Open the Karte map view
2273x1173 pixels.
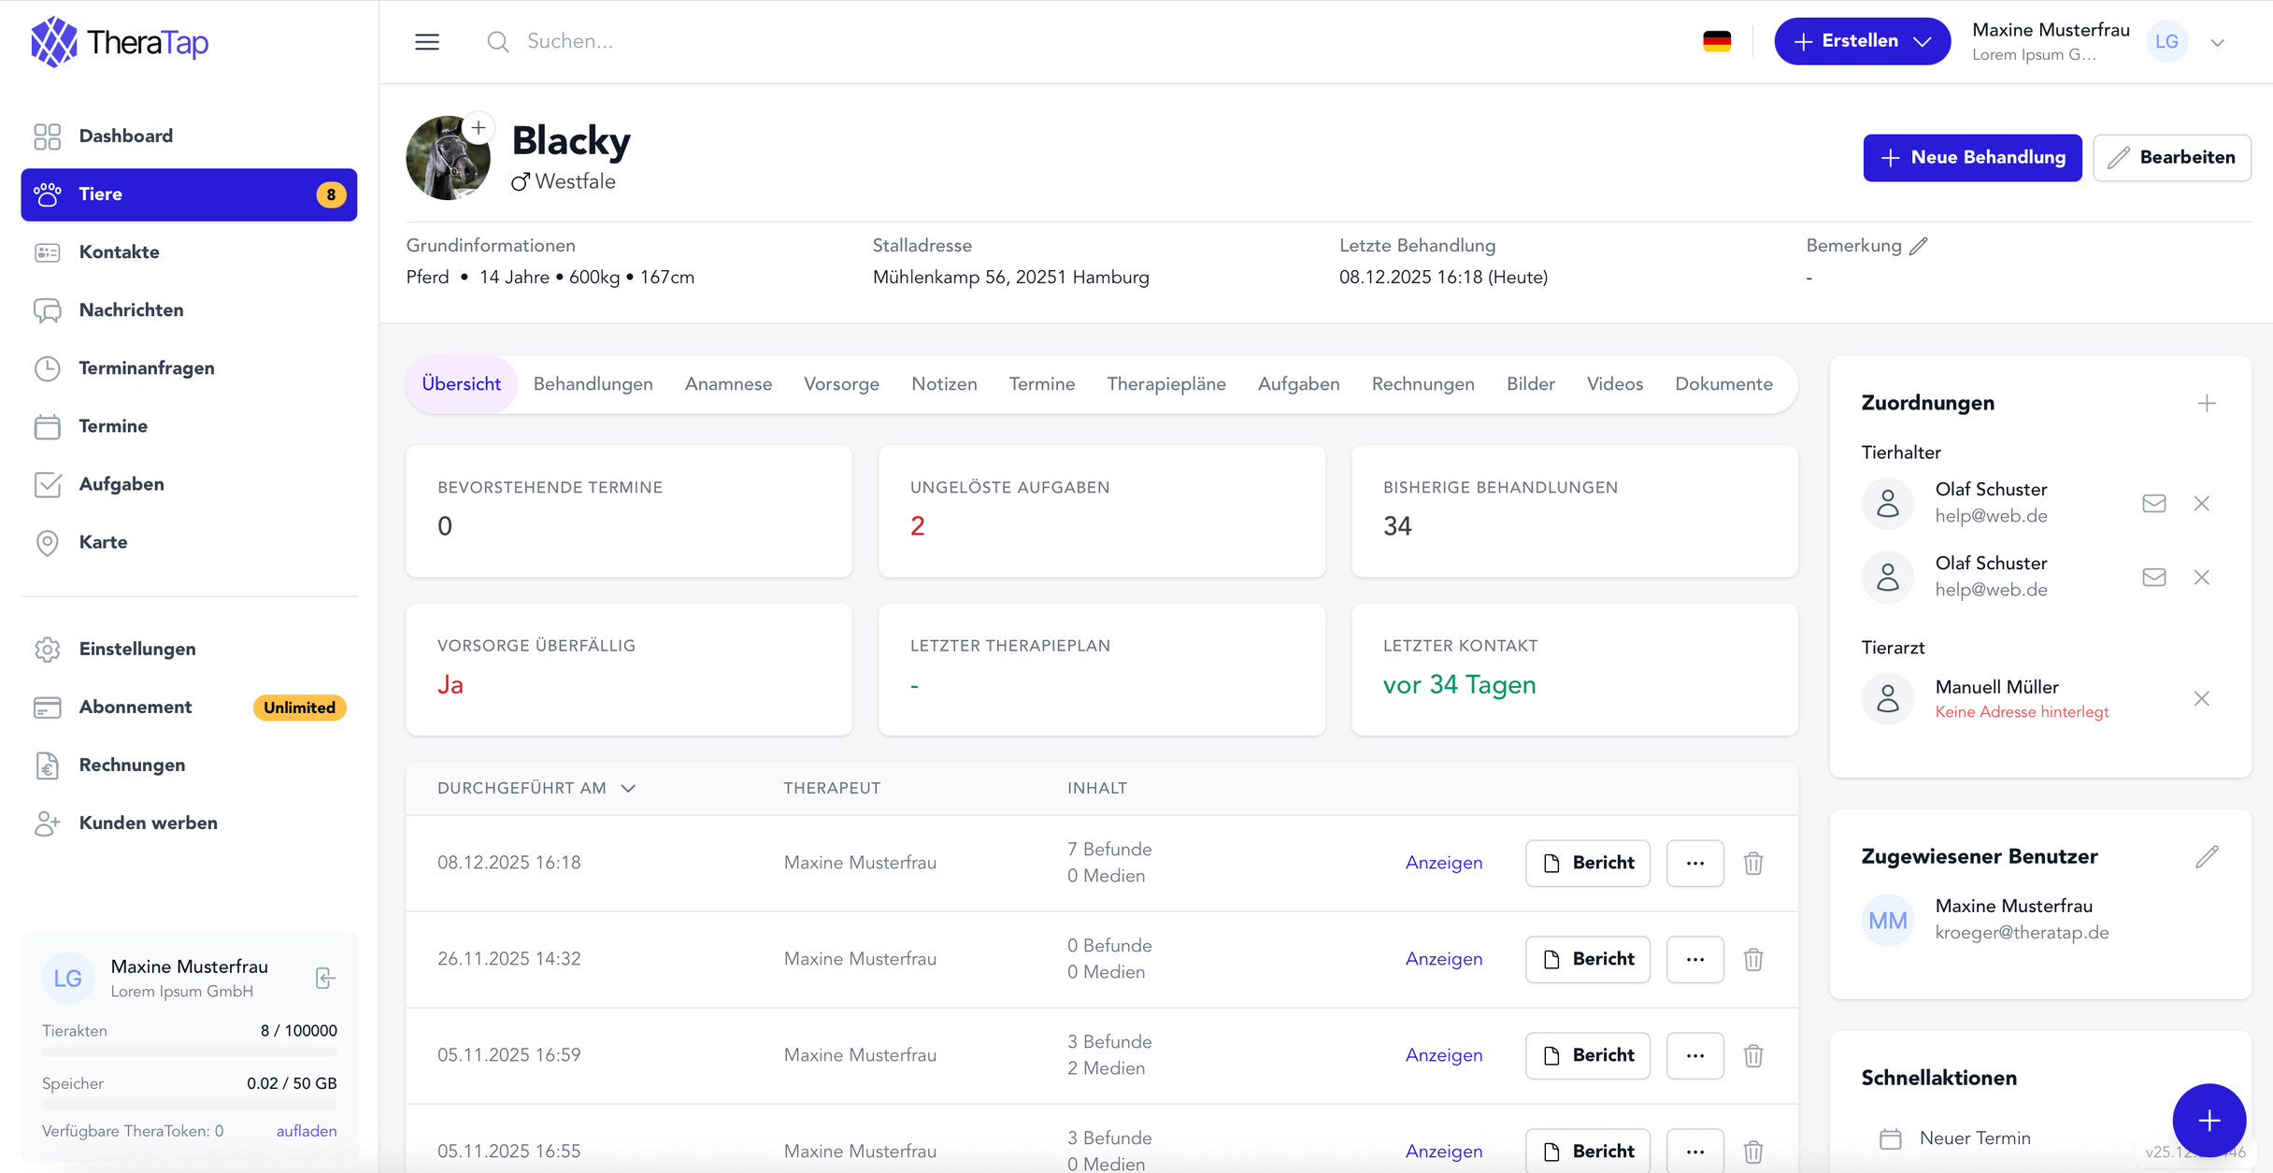(48, 542)
